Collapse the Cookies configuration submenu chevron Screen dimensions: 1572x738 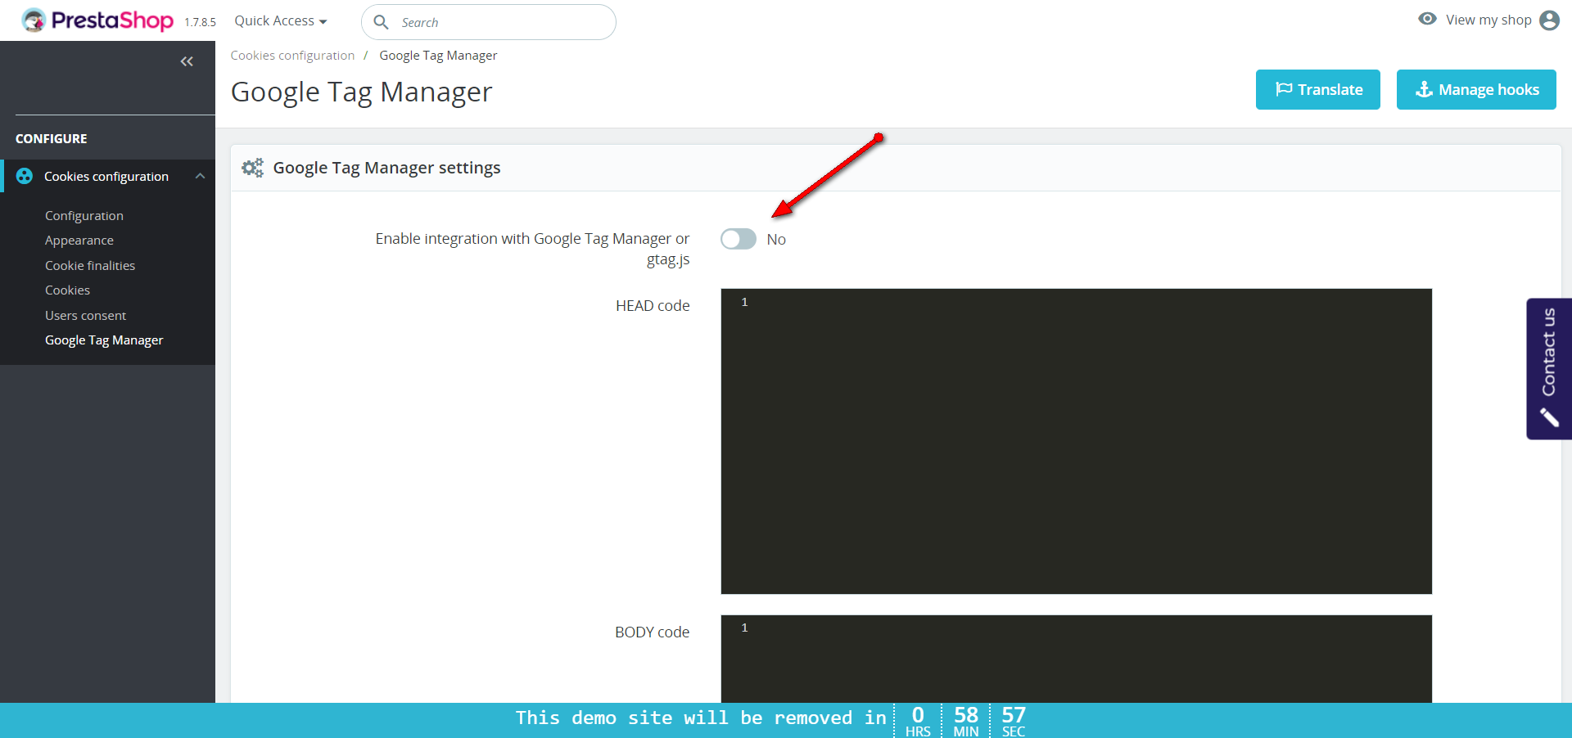point(200,176)
